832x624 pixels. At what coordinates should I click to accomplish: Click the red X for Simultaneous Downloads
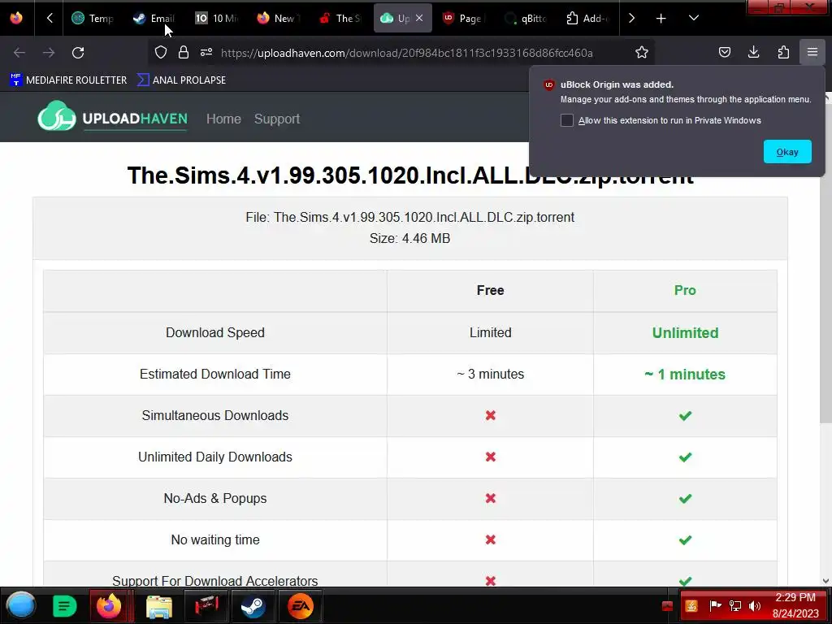pos(490,415)
